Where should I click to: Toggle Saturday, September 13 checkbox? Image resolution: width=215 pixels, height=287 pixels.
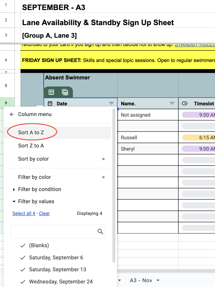pos(23,270)
